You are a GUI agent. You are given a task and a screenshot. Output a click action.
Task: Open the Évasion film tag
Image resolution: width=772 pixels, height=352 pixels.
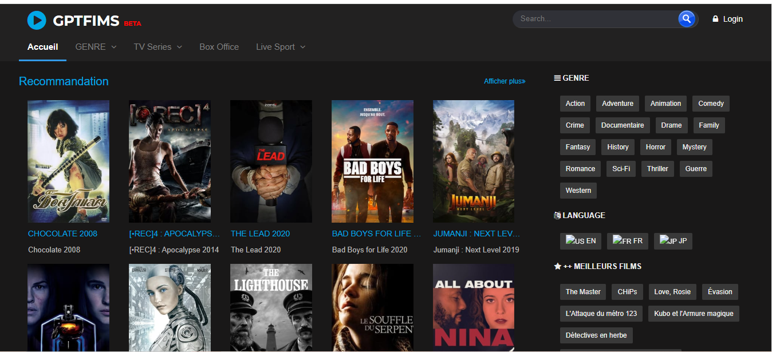click(720, 292)
